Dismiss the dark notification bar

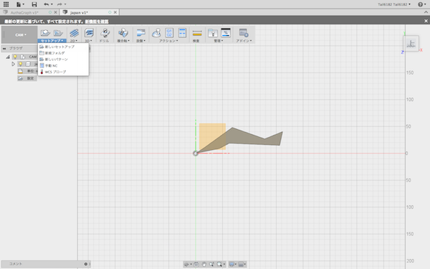[x=426, y=21]
